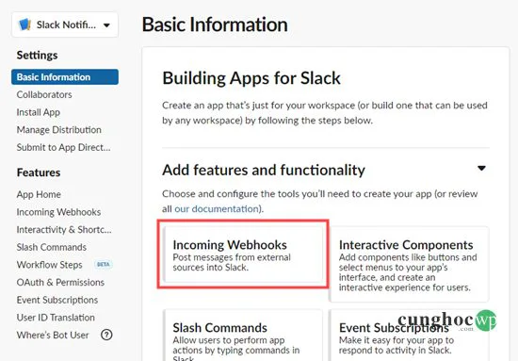Screen dimensions: 518x361
Task: Follow the 'our documentation' link
Action: click(217, 209)
